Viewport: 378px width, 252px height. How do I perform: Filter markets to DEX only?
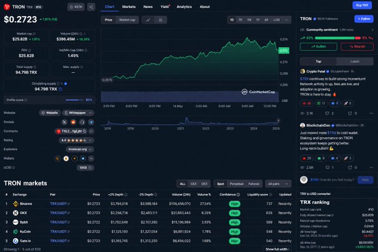pyautogui.click(x=205, y=184)
